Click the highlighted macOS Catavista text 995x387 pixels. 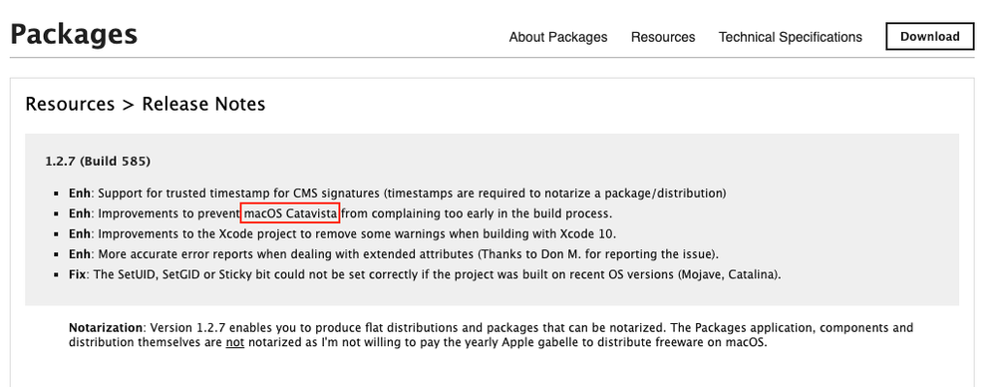pyautogui.click(x=291, y=213)
